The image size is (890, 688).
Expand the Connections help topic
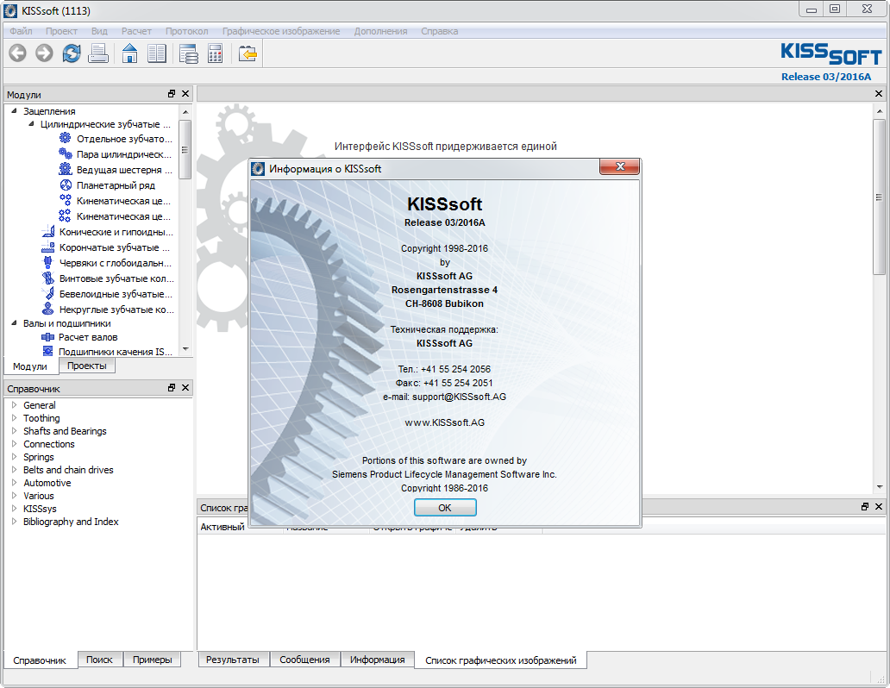14,444
